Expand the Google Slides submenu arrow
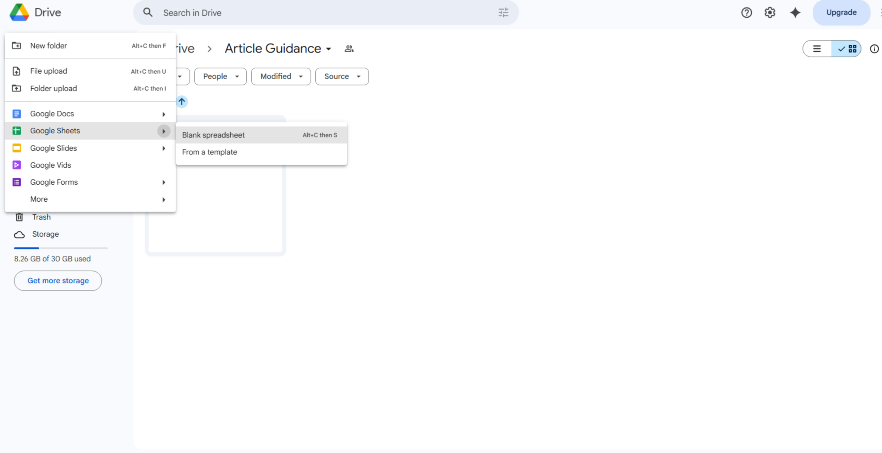 pos(164,148)
